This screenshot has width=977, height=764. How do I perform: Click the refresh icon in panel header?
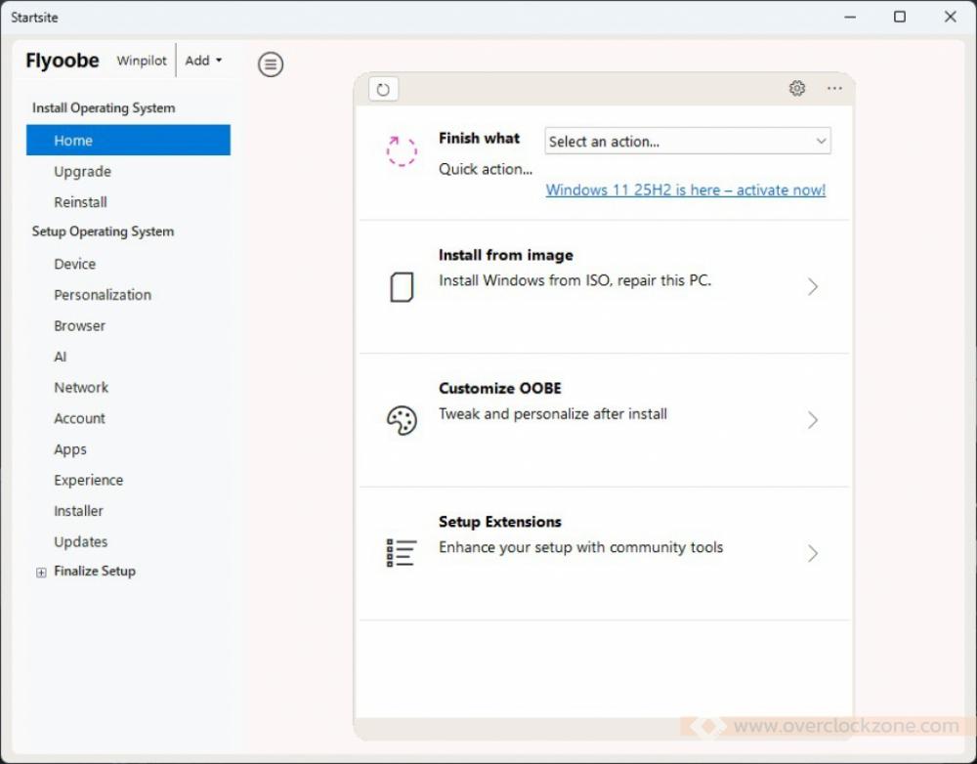point(383,90)
